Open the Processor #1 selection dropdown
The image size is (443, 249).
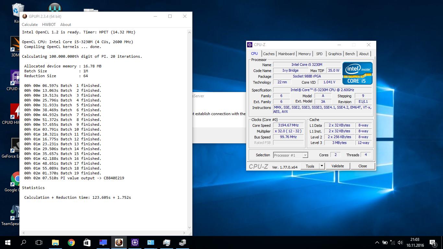point(291,155)
